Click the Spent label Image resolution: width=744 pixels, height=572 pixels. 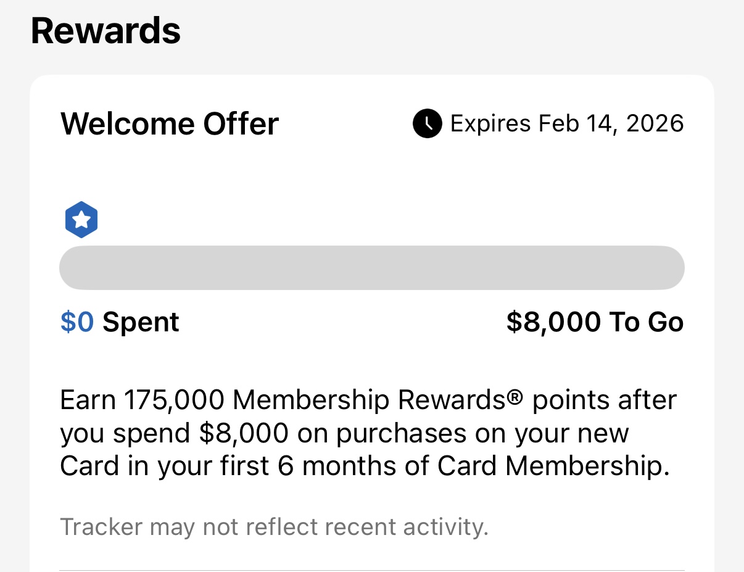point(141,322)
